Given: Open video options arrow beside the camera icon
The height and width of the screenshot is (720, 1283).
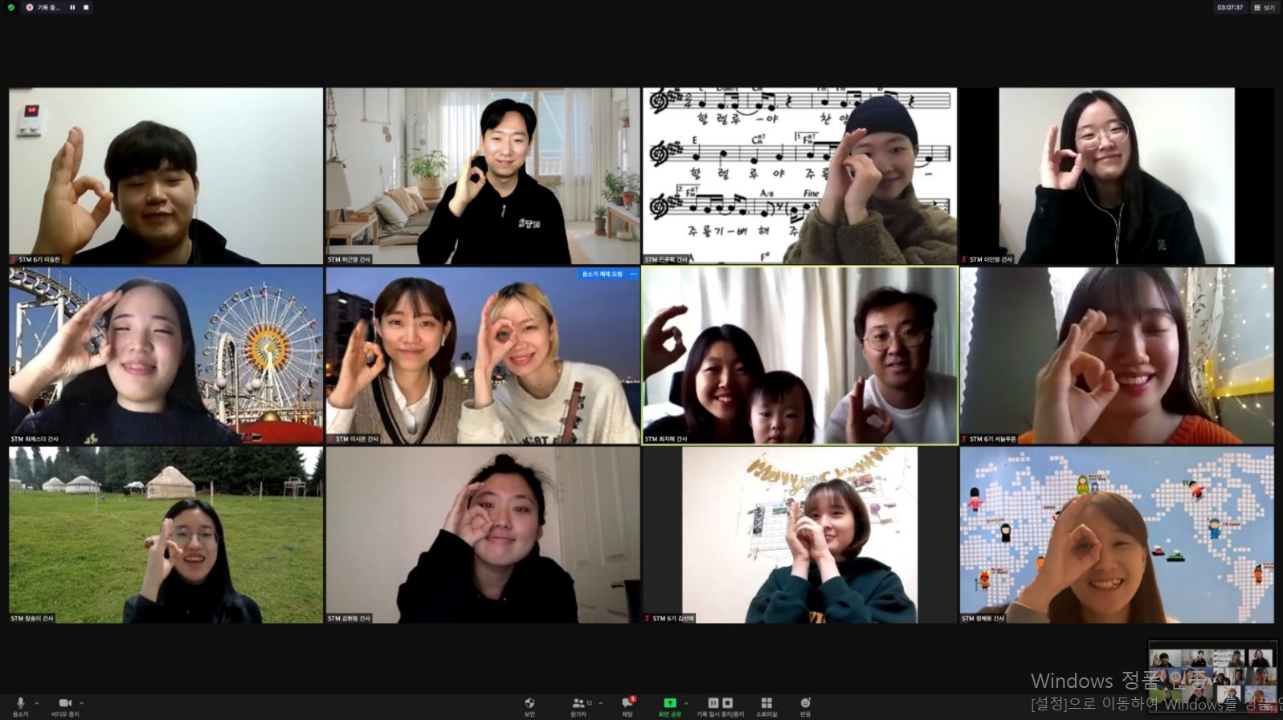Looking at the screenshot, I should pos(81,703).
